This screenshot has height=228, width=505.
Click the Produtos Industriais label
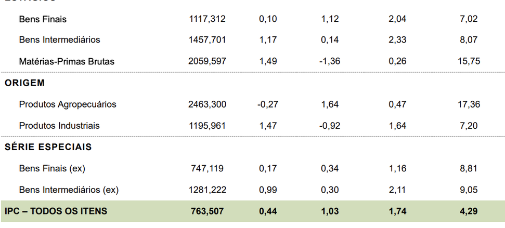point(59,126)
